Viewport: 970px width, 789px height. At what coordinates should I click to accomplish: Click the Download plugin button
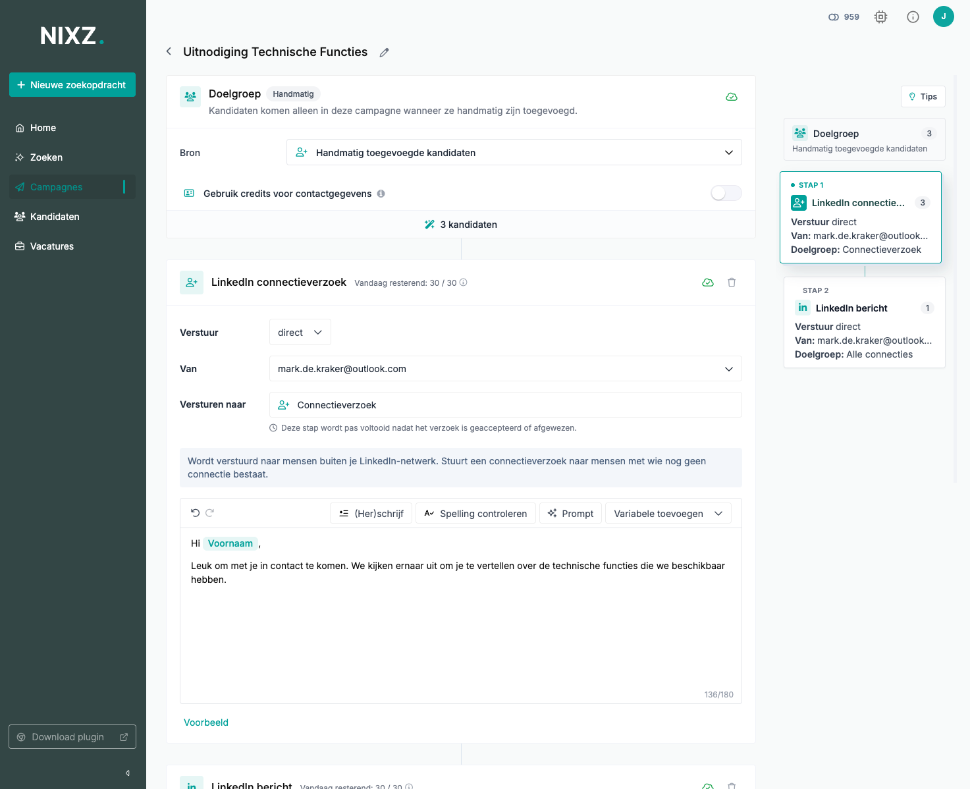tap(72, 737)
